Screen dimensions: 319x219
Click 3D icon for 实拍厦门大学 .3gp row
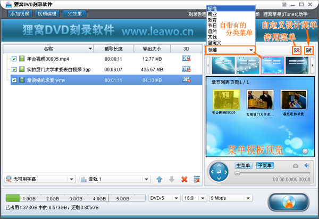[x=186, y=69]
